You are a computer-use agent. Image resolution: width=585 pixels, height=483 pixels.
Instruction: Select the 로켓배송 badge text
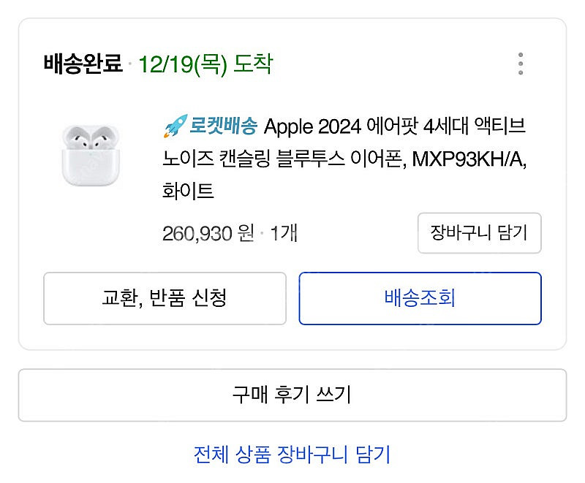click(x=224, y=126)
